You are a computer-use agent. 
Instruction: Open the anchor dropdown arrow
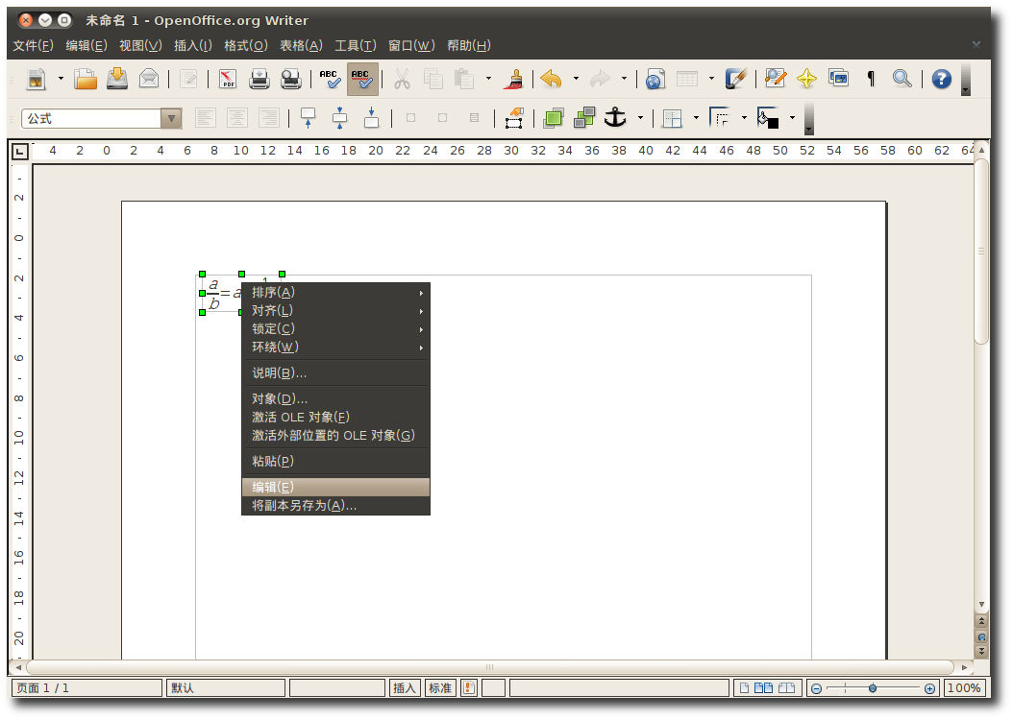point(640,118)
